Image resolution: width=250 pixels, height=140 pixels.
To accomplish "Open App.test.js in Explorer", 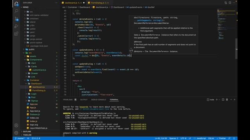I will point(35,111).
